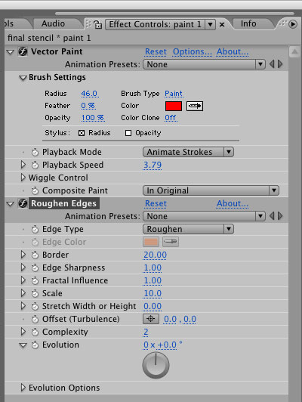Expand the Wiggle Control section
Image resolution: width=302 pixels, height=402 pixels.
click(23, 178)
